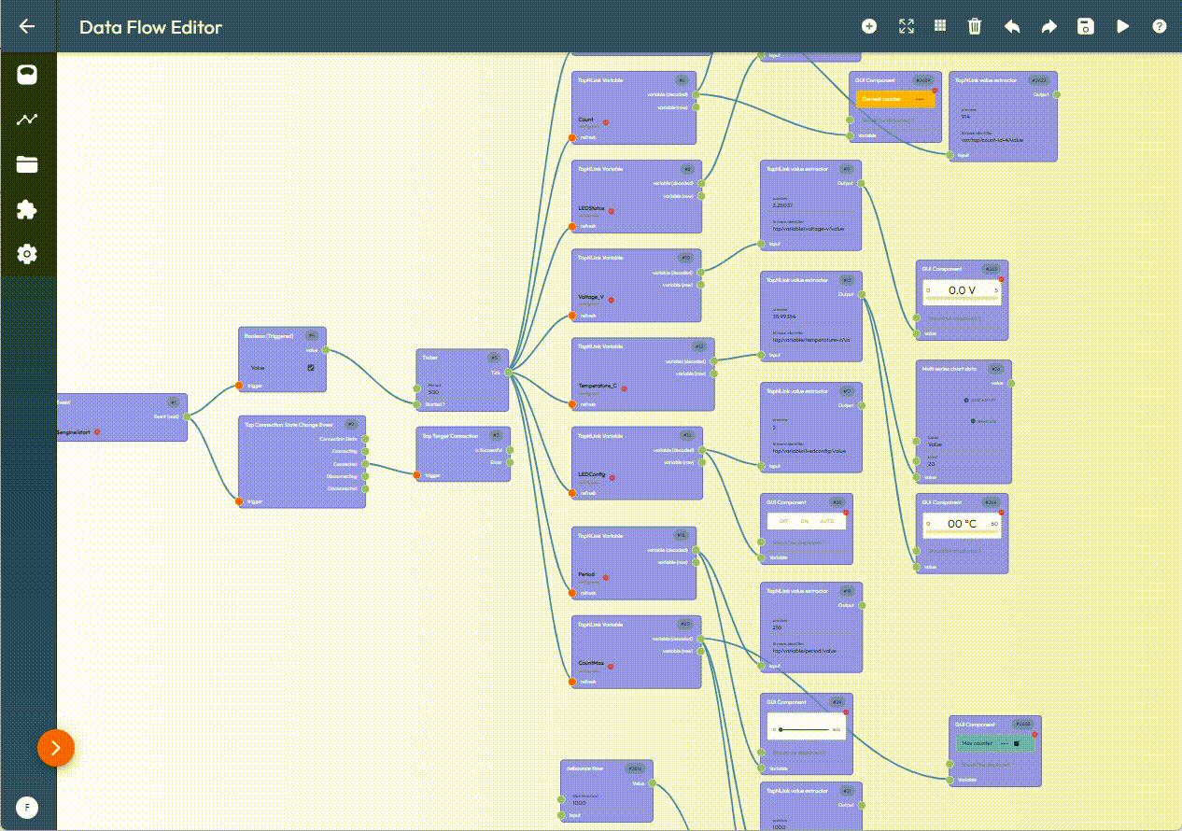Toggle the grid view toolbar icon

(x=940, y=26)
